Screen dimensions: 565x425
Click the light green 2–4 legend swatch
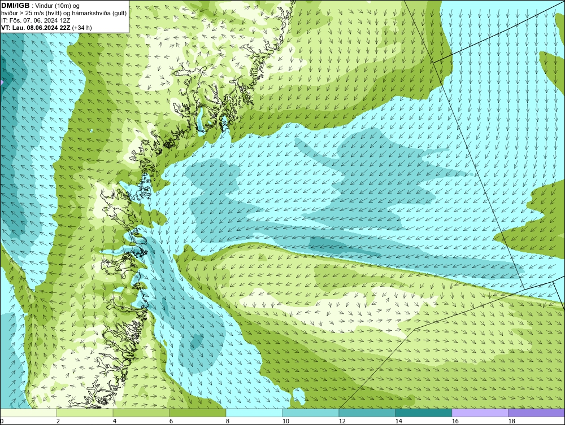point(85,413)
